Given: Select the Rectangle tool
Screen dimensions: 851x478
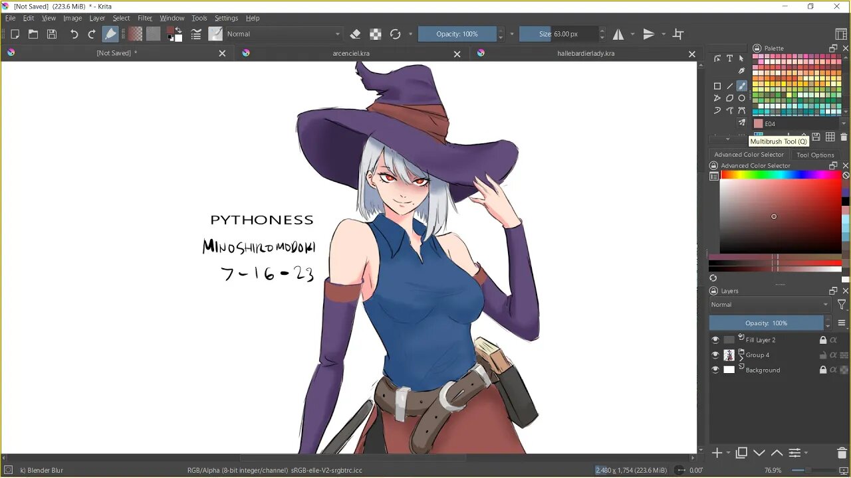Looking at the screenshot, I should point(717,86).
